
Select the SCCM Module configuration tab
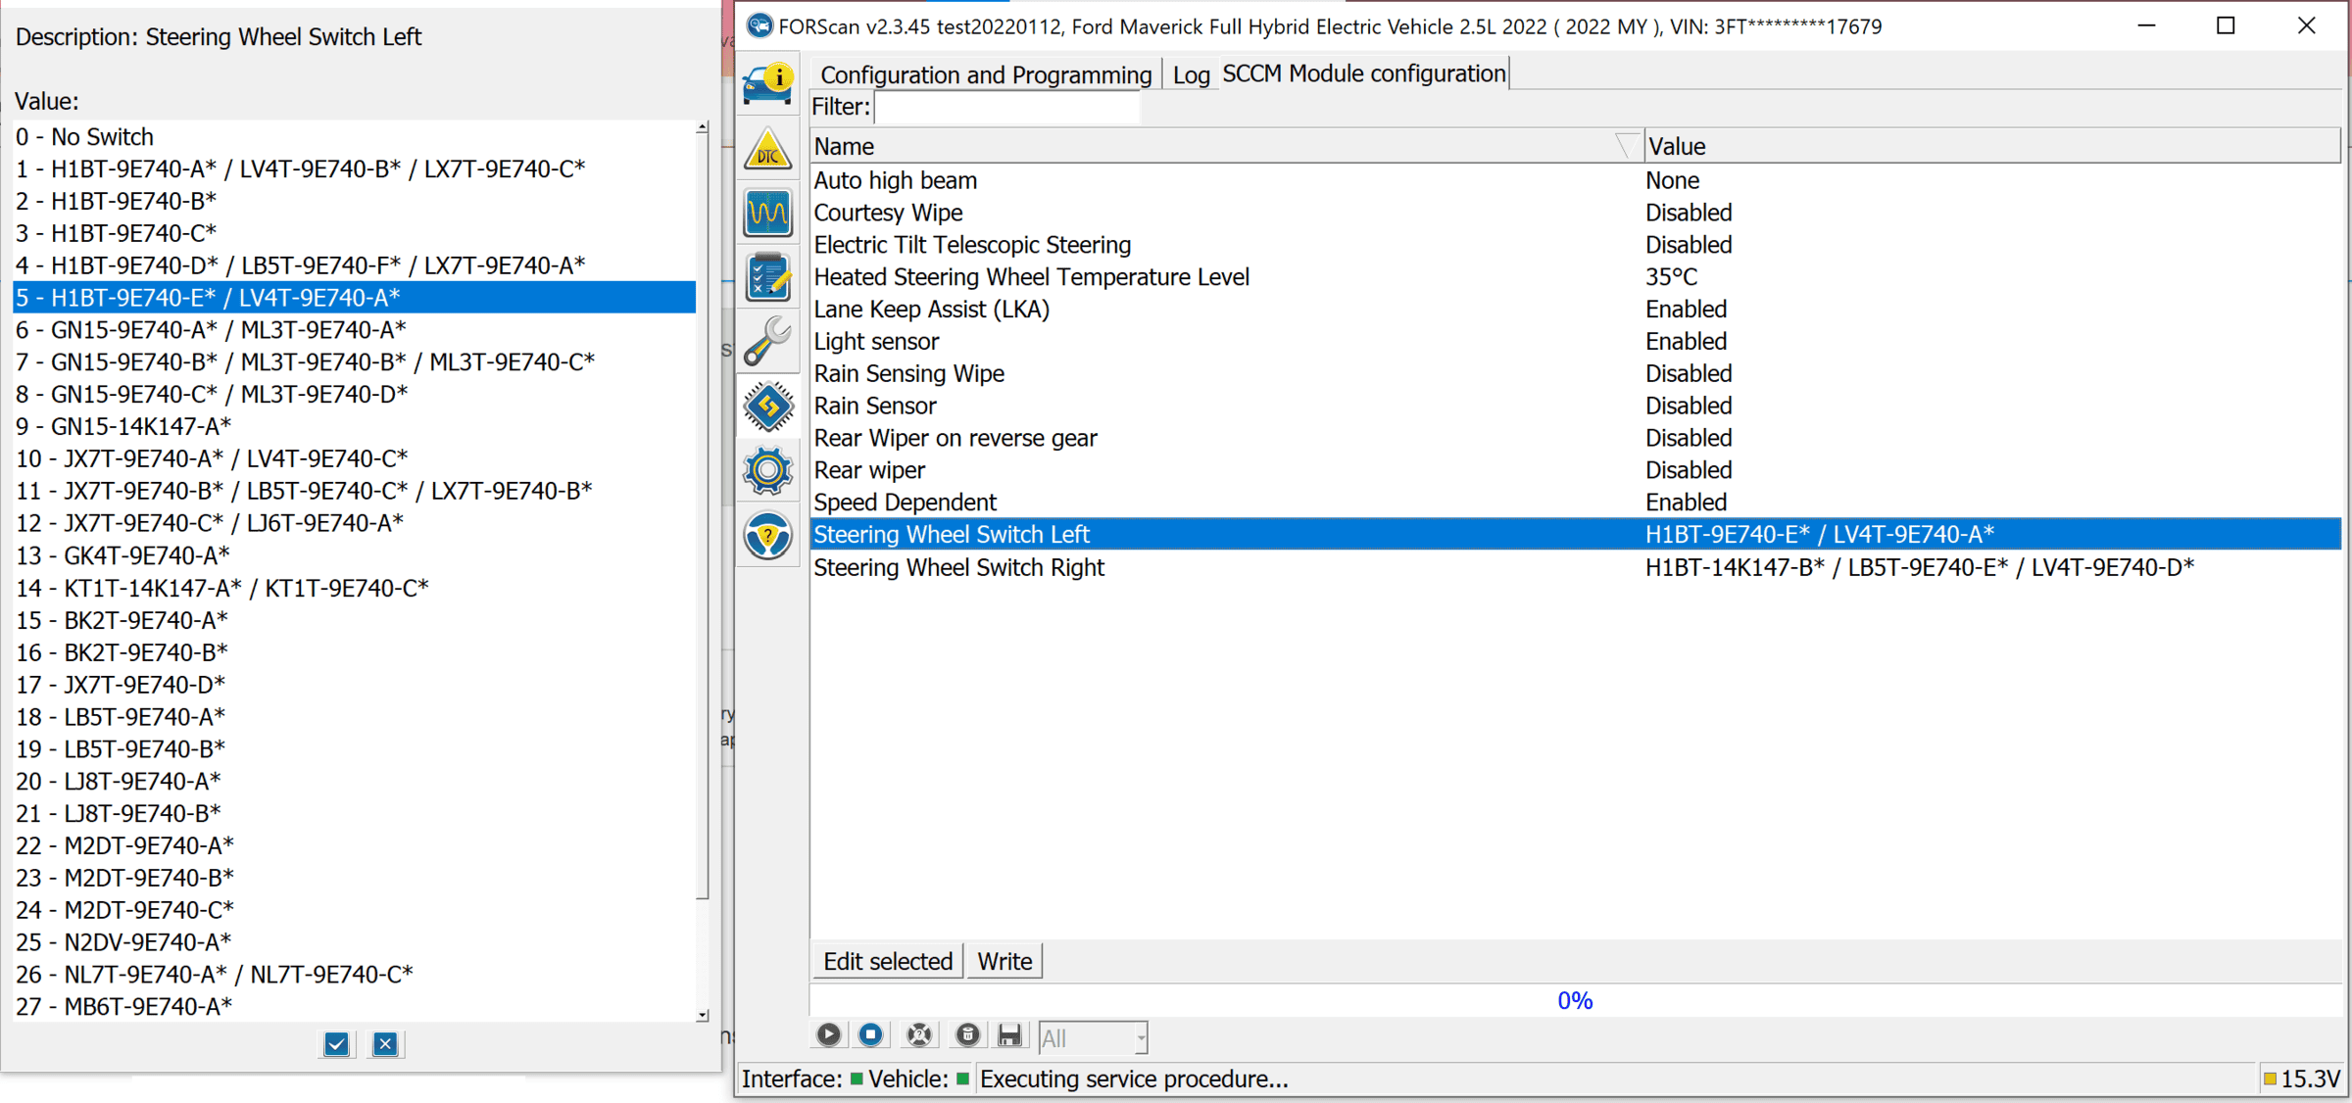click(1363, 73)
